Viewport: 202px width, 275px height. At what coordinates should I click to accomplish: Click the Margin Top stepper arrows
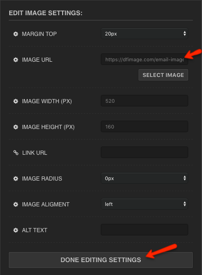(x=185, y=34)
